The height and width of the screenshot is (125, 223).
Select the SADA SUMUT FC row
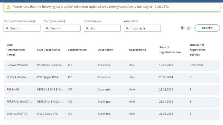click(111, 114)
